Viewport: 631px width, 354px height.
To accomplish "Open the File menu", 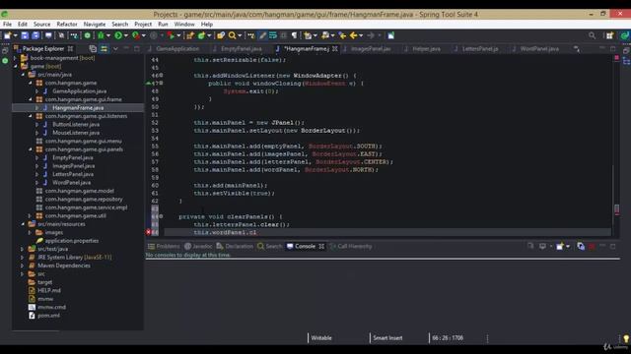I will pos(7,24).
